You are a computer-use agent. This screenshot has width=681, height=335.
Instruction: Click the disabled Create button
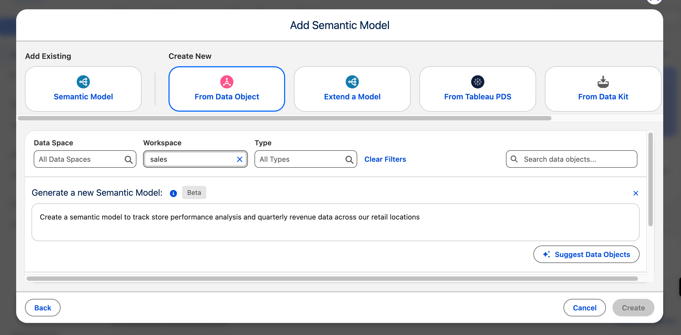tap(633, 308)
